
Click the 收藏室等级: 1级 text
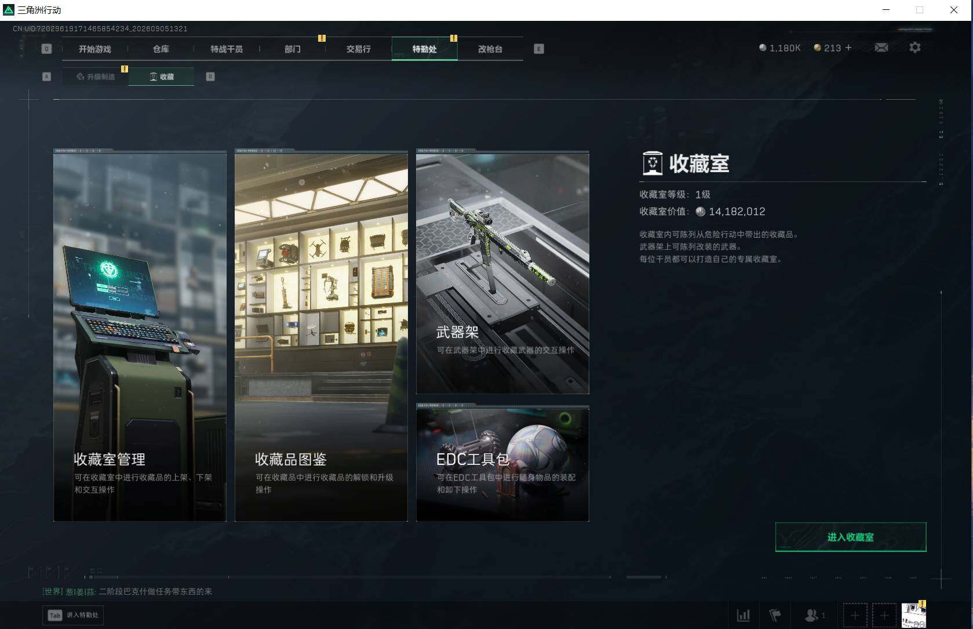click(675, 194)
